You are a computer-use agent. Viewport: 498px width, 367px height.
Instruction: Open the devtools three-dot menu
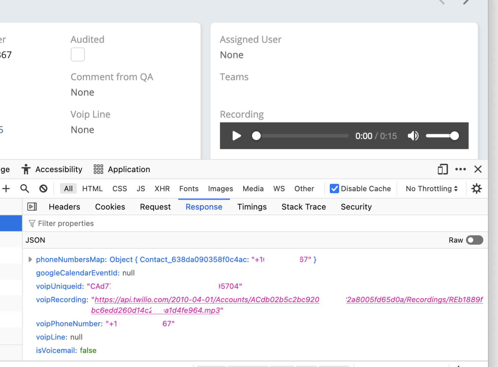pos(460,169)
